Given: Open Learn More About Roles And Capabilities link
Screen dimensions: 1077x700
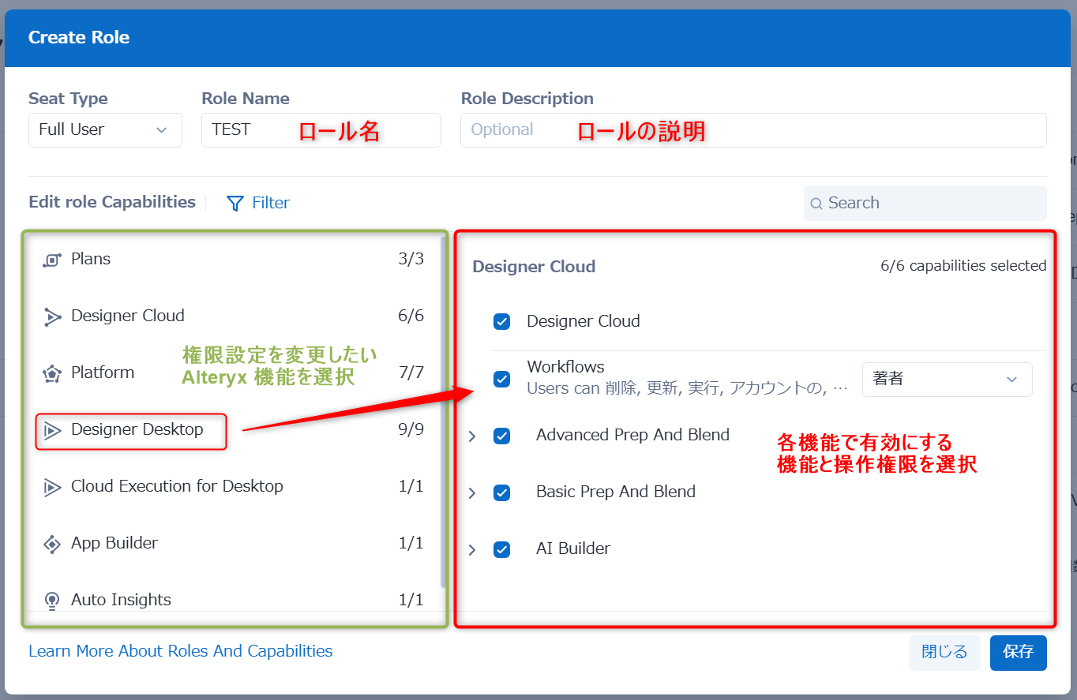Looking at the screenshot, I should 181,651.
